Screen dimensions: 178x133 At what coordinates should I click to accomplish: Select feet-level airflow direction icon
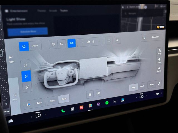click(27, 87)
